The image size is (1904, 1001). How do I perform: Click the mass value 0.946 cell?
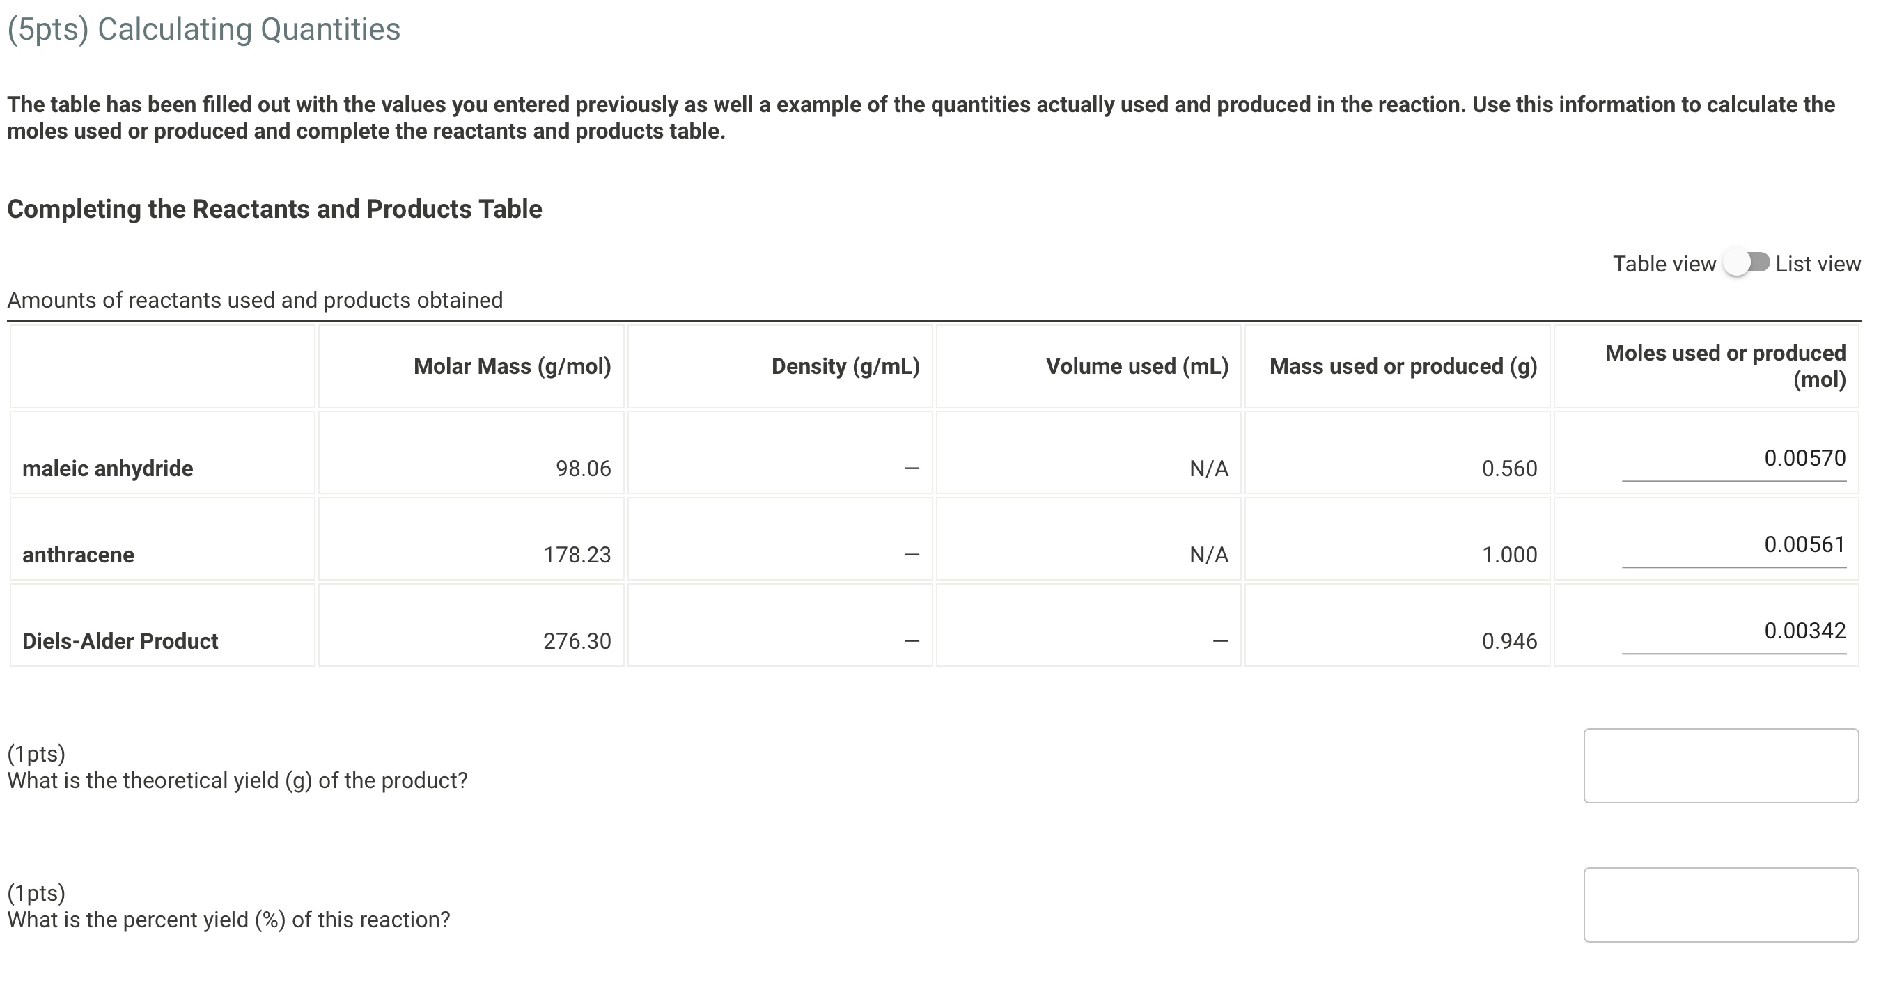click(1509, 640)
